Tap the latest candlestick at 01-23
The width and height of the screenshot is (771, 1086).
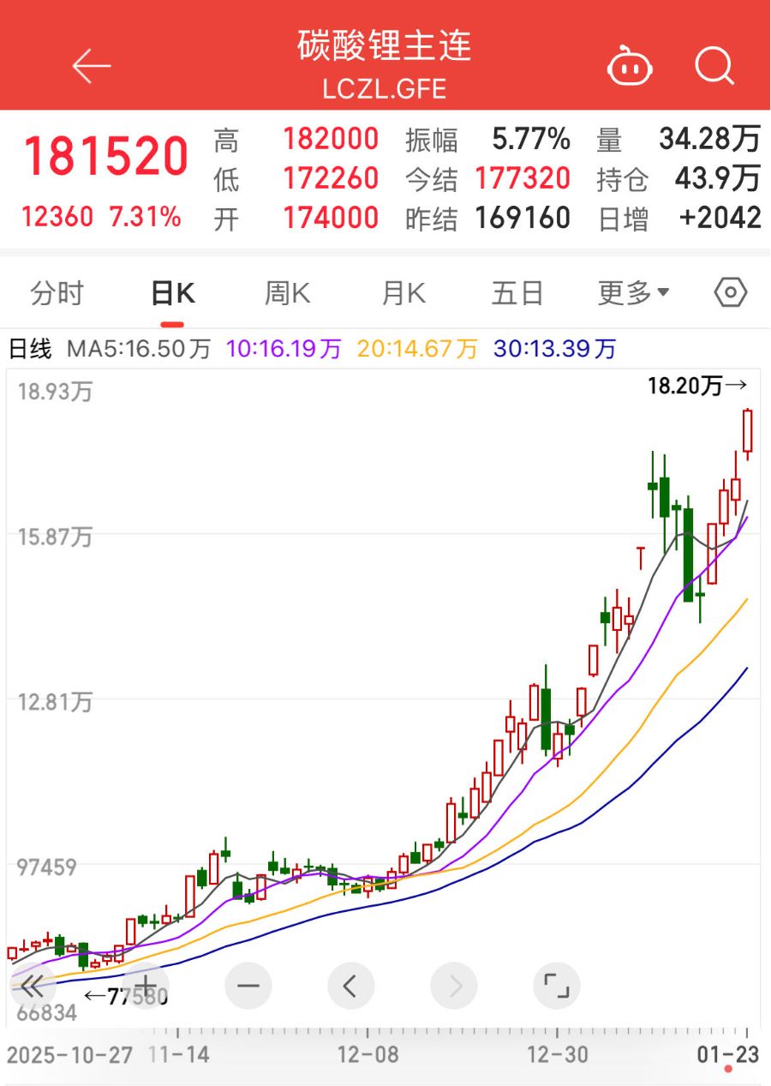(747, 431)
